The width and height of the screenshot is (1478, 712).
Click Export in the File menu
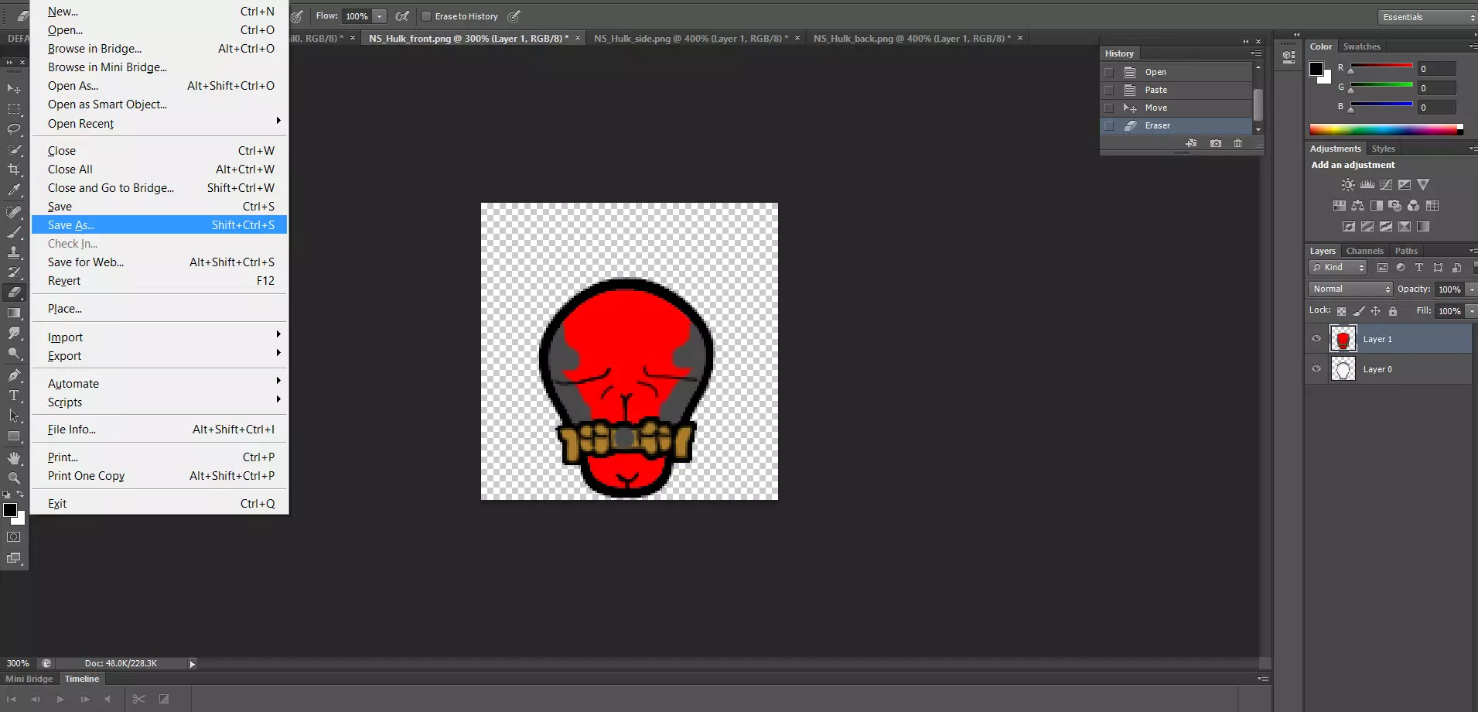pyautogui.click(x=159, y=356)
